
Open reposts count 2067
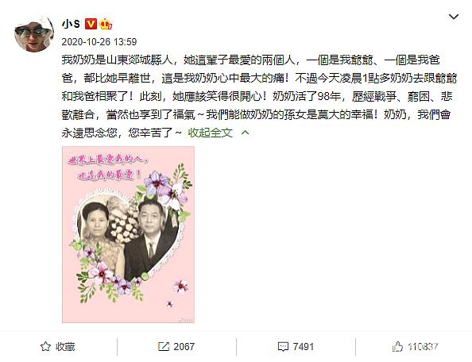184,346
